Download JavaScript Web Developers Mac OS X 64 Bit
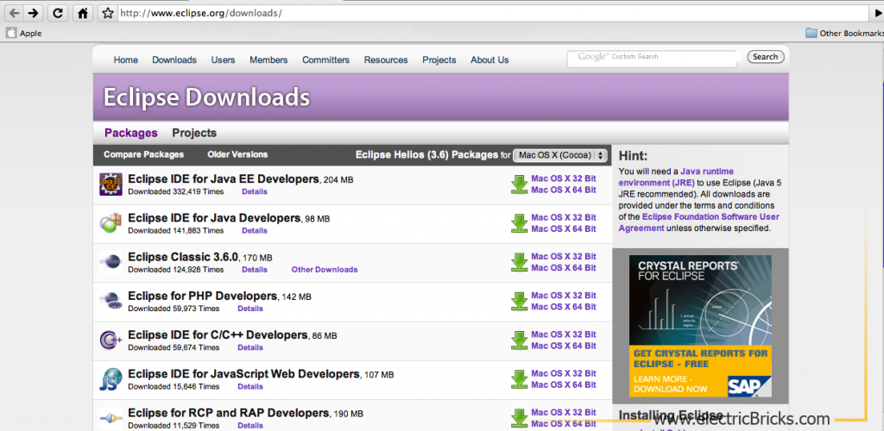The image size is (884, 431). [563, 384]
